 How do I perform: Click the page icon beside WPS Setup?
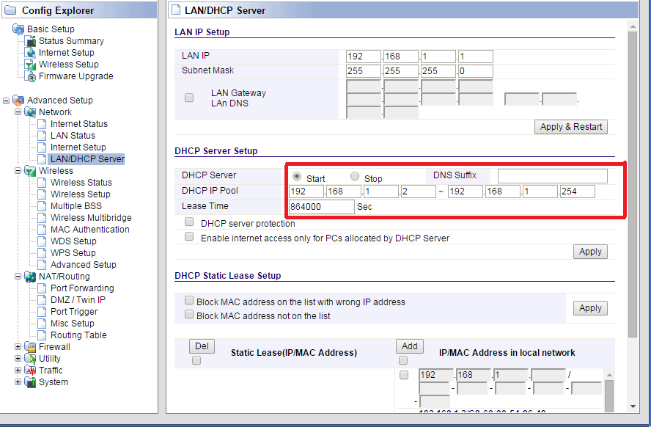42,253
